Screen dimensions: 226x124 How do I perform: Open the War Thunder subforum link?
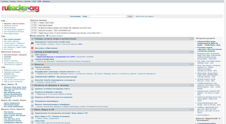pos(42,44)
